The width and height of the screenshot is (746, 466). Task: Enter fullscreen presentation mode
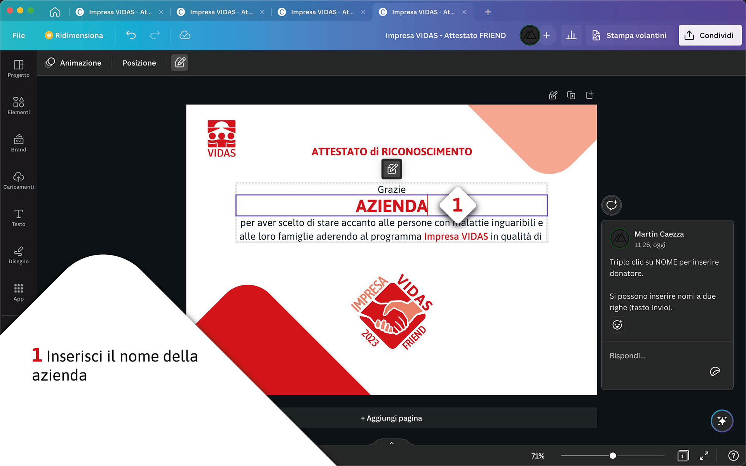(704, 456)
